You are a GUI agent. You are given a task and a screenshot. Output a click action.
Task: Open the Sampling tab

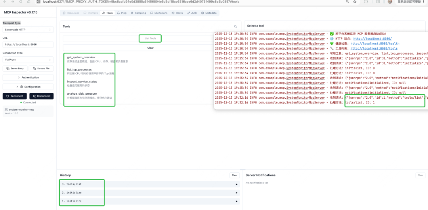click(138, 13)
